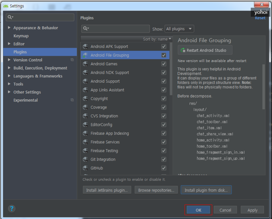
Task: Click the GitHub plugin icon
Action: pyautogui.click(x=85, y=168)
